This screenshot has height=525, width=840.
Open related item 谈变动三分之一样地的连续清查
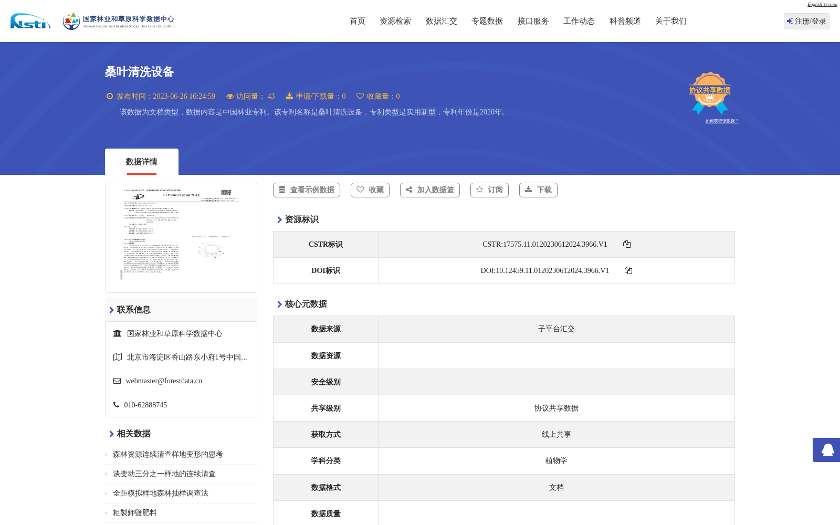[164, 474]
